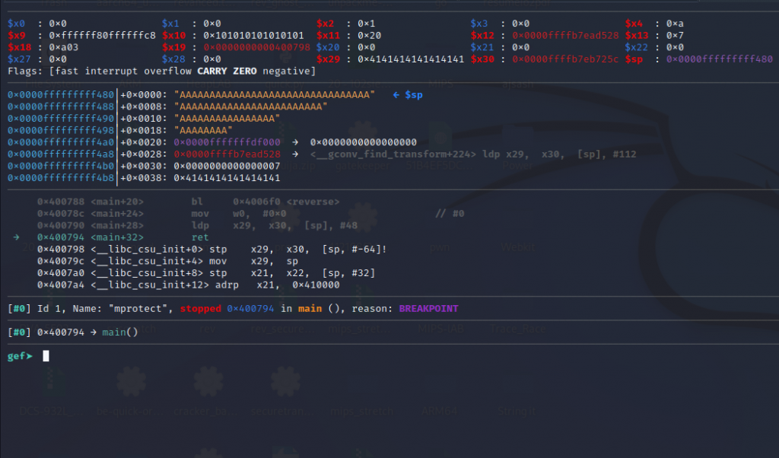Click the $sp register value 0x0000fffffffff480
Viewport: 779px width, 458px height.
[720, 59]
